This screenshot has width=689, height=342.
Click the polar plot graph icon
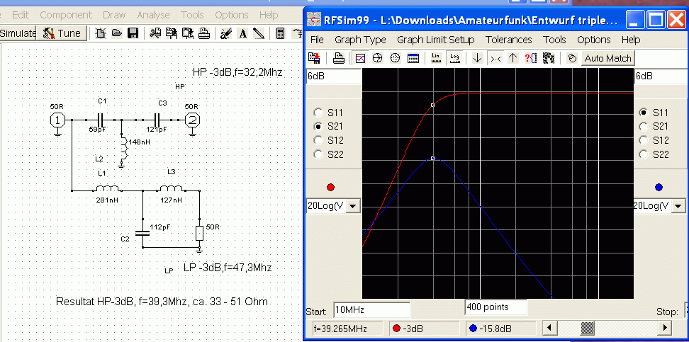click(x=395, y=58)
